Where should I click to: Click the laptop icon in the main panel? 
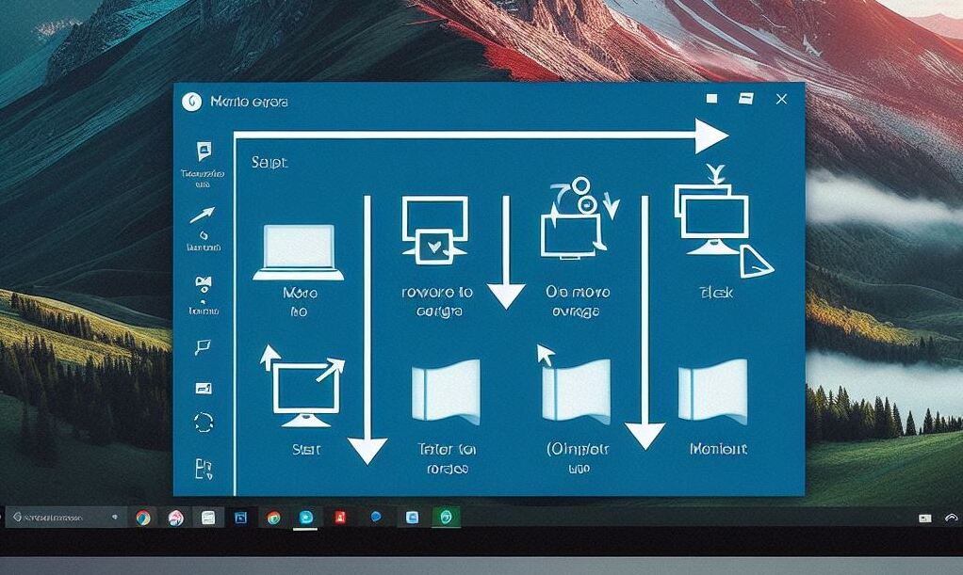298,251
